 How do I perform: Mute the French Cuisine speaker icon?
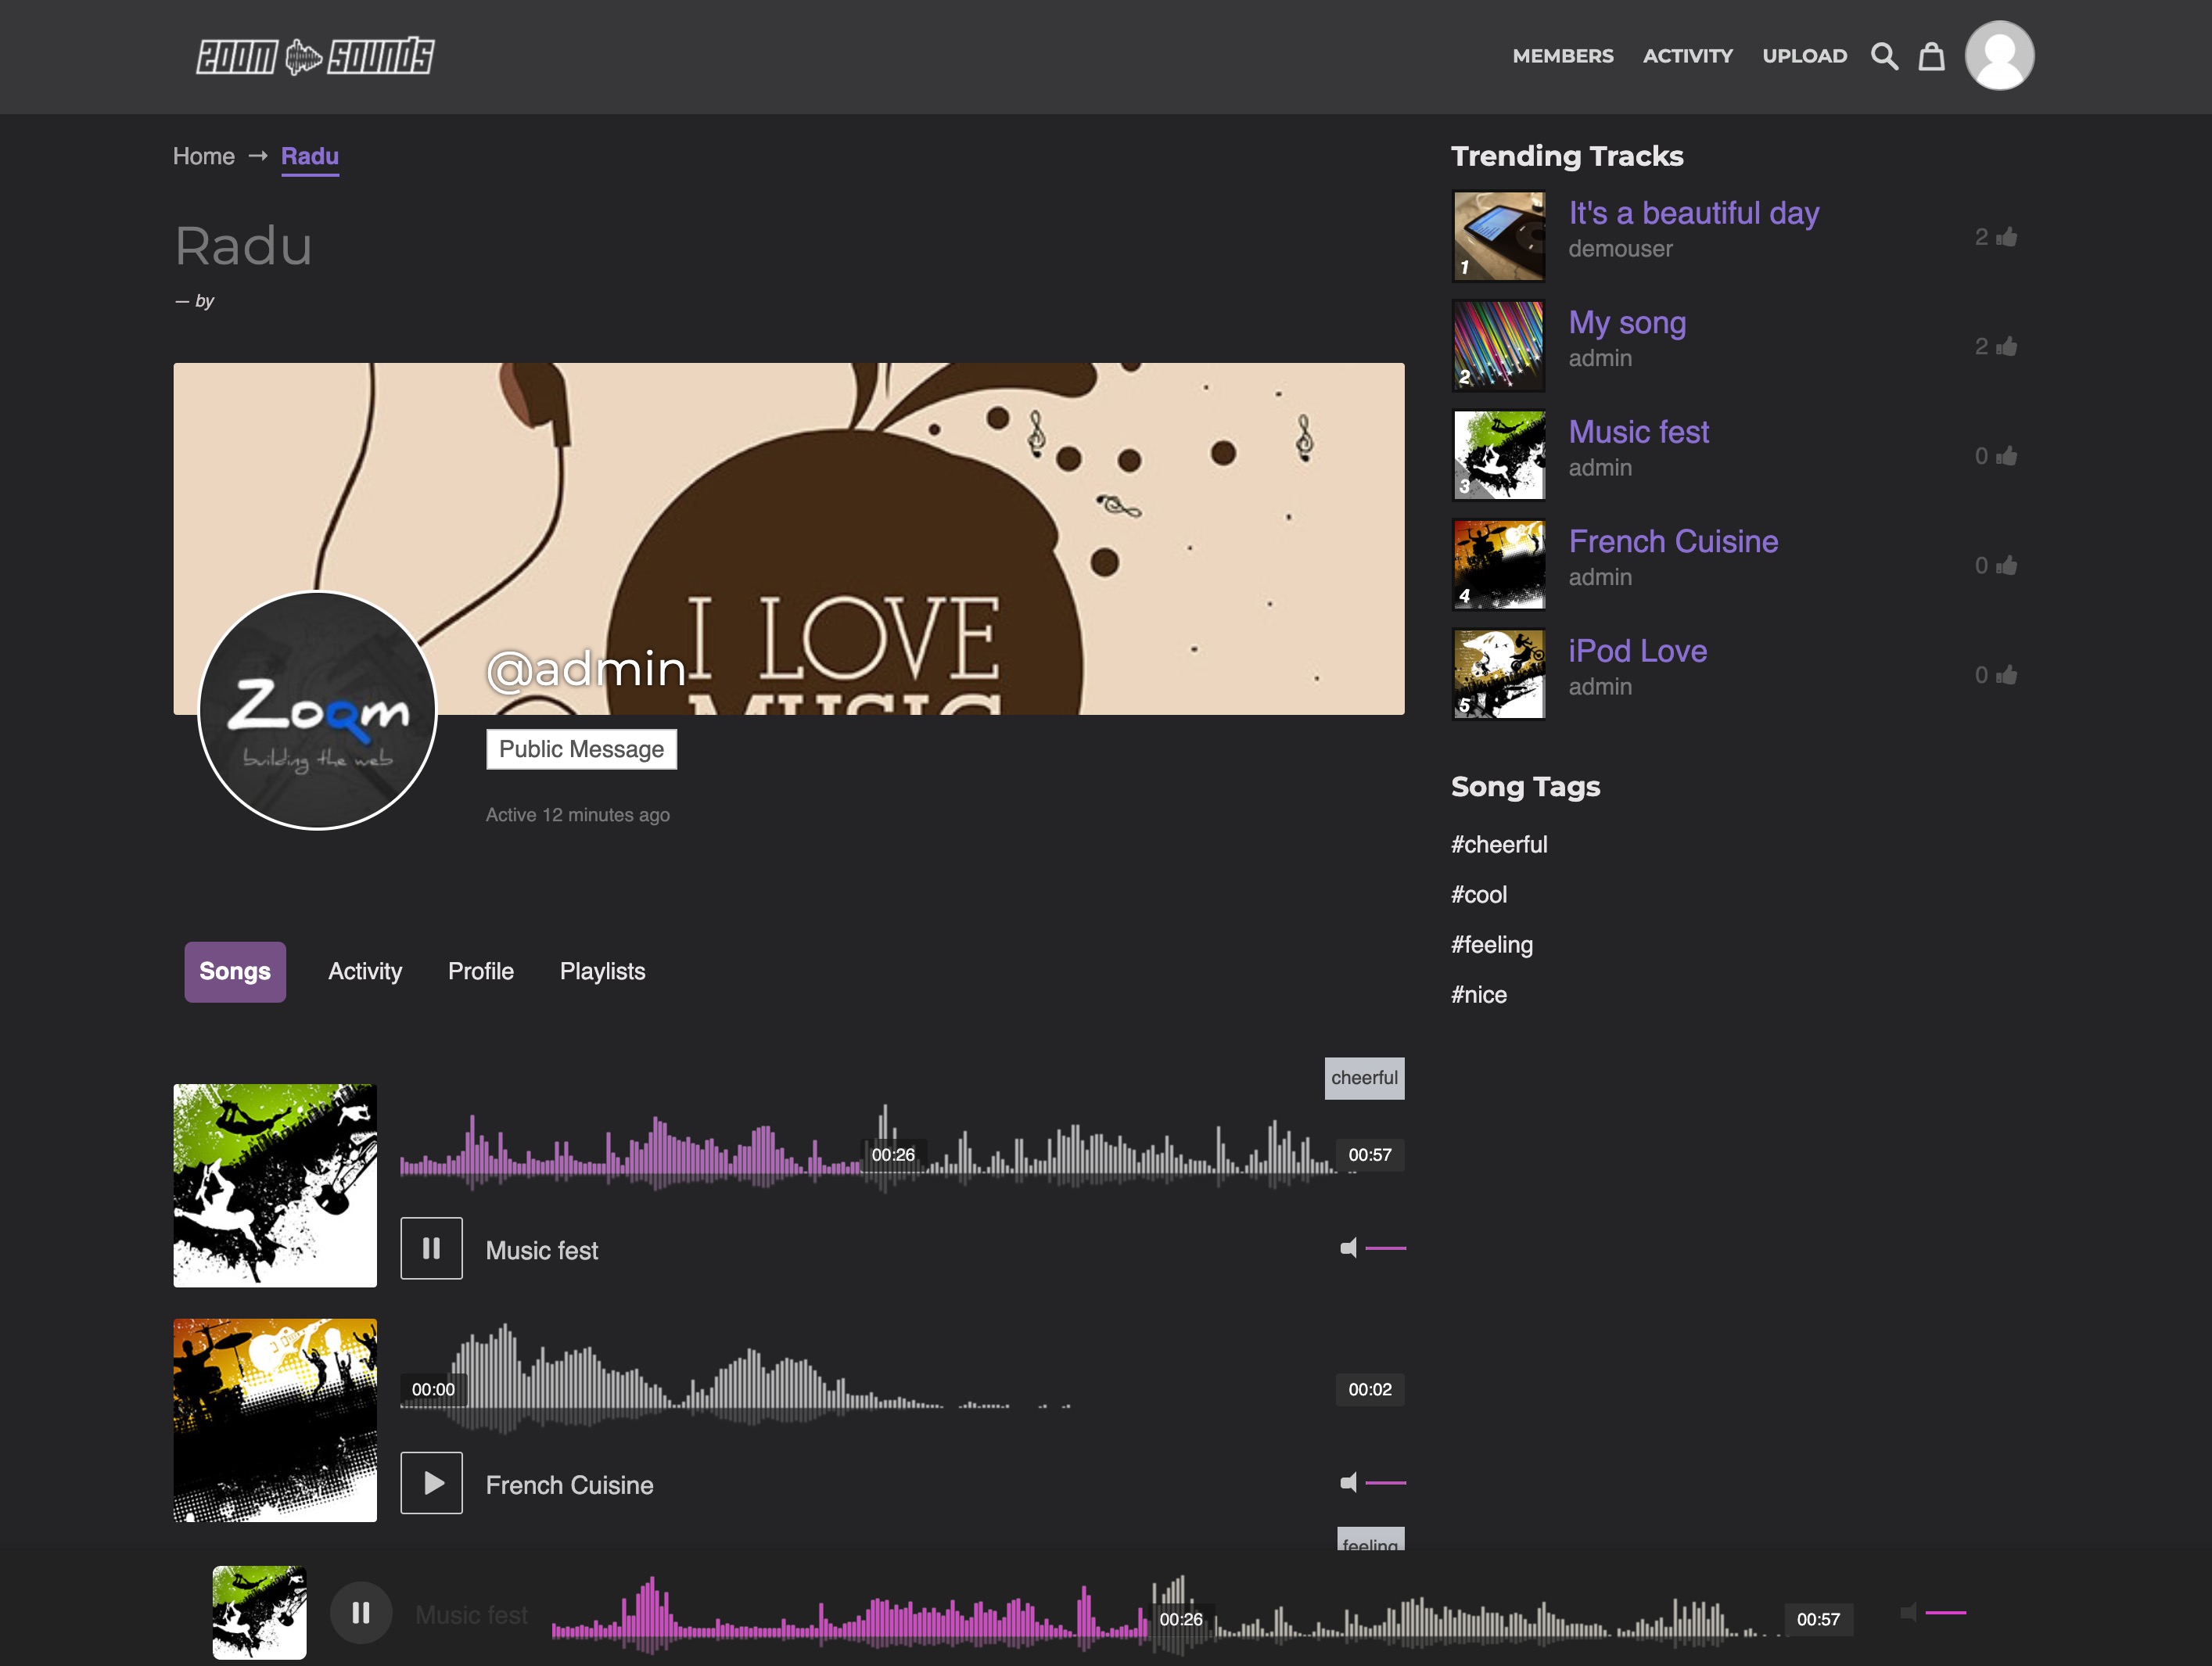[x=1348, y=1482]
